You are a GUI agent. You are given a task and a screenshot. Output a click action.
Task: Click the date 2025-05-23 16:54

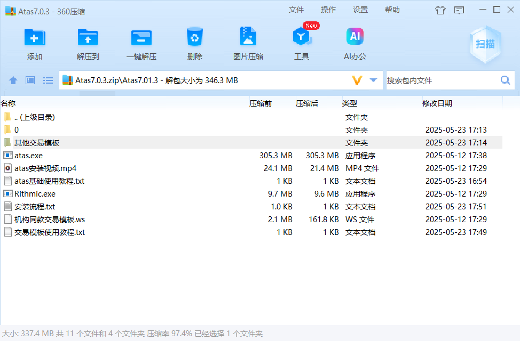point(456,181)
